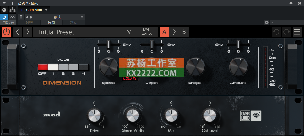
Task: Click the 自动: 关 automation button
Action: coord(9,23)
